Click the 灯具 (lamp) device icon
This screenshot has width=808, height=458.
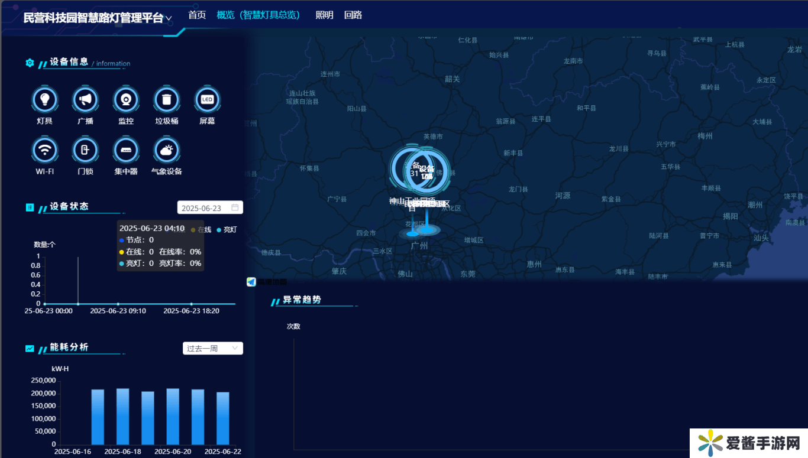coord(44,100)
